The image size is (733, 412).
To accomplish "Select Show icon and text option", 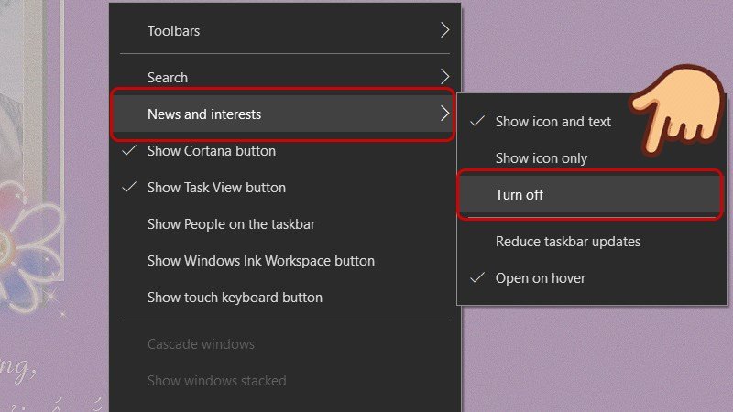I will pyautogui.click(x=552, y=121).
